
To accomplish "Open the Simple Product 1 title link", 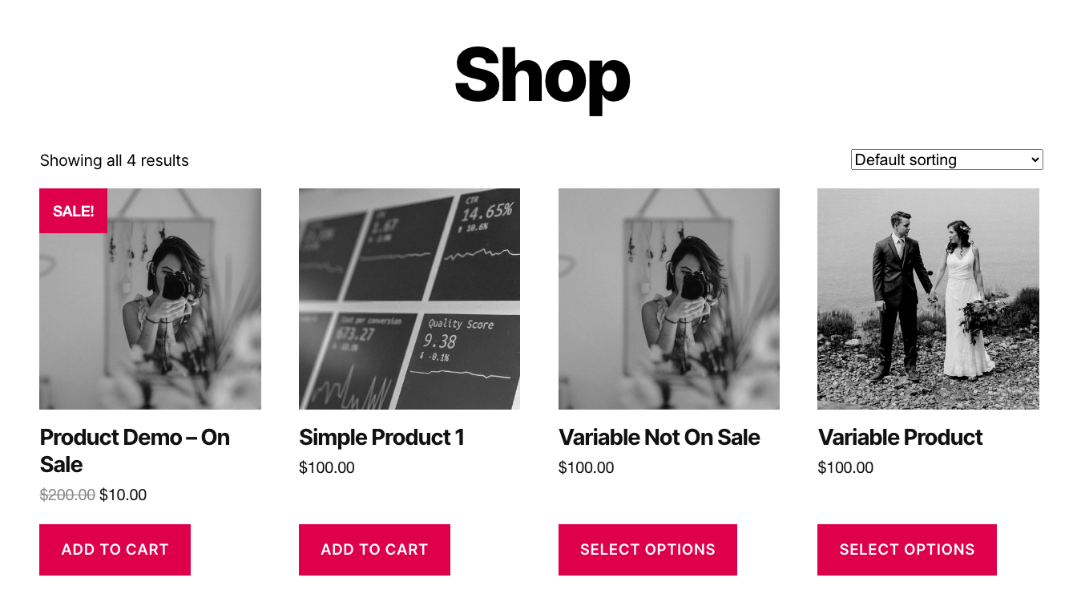I will (381, 438).
